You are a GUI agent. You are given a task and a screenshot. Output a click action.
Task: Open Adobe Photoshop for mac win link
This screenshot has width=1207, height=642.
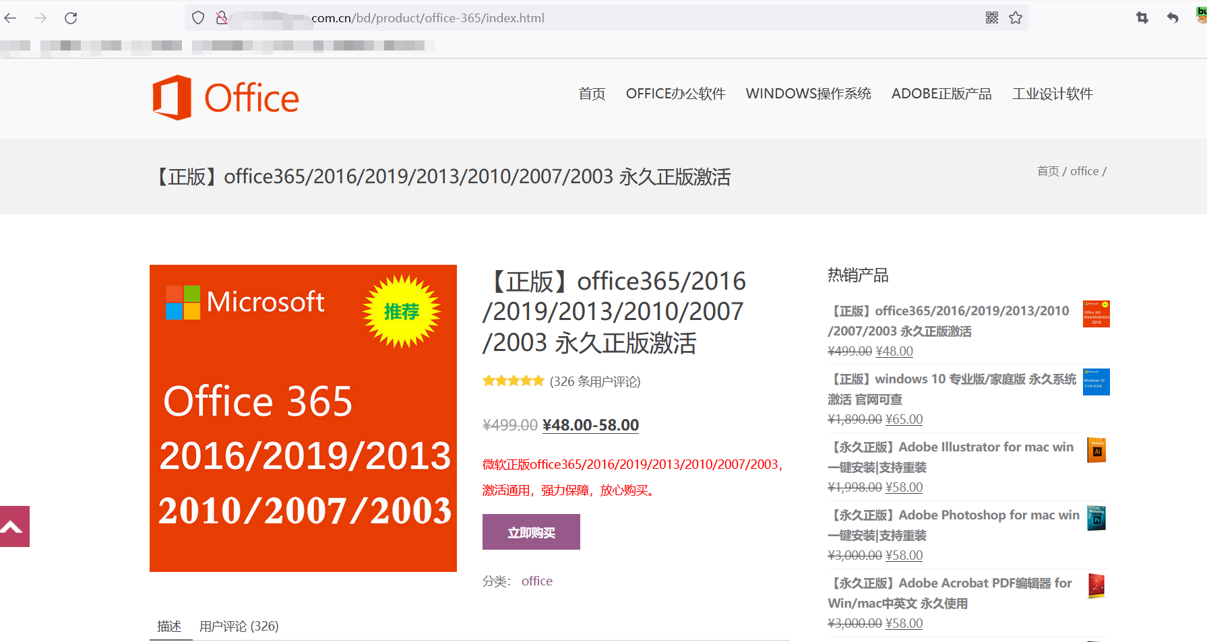click(x=954, y=525)
